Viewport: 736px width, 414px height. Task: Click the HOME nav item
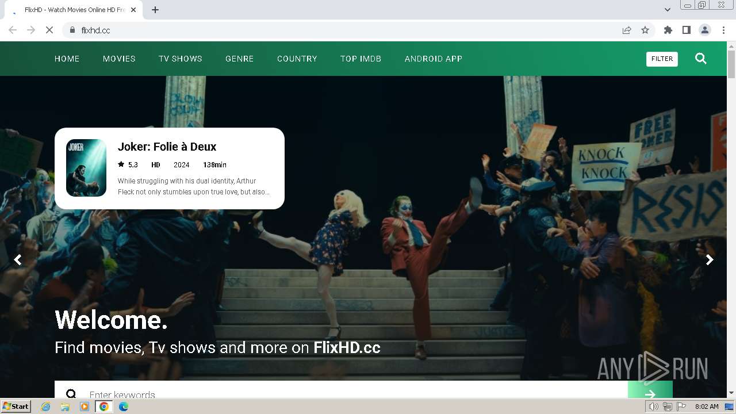(67, 59)
